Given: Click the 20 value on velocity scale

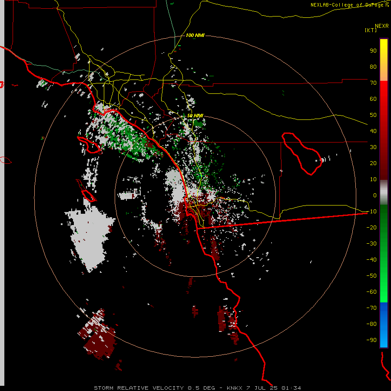Looking at the screenshot, I should [373, 163].
